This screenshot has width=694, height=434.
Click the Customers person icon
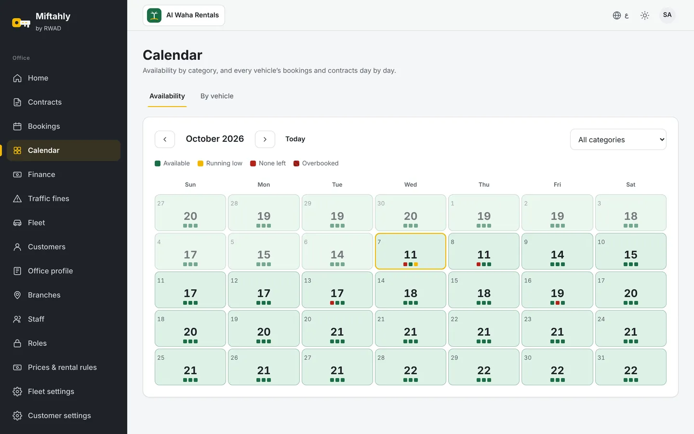tap(17, 247)
